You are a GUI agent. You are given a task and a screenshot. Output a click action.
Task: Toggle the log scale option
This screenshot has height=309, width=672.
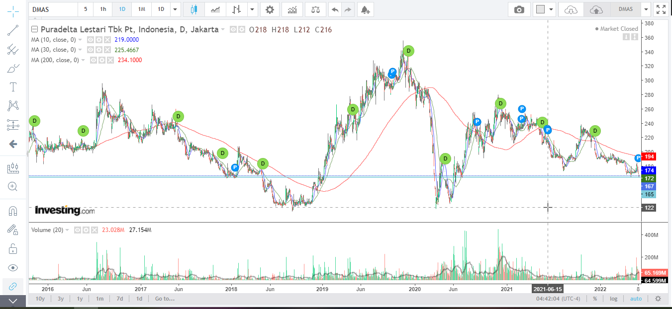(614, 299)
